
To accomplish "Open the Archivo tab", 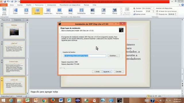I will pos(4,5).
